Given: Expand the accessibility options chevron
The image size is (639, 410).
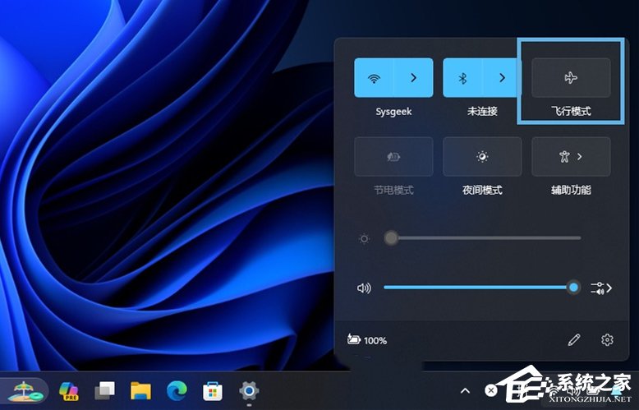Looking at the screenshot, I should point(580,156).
